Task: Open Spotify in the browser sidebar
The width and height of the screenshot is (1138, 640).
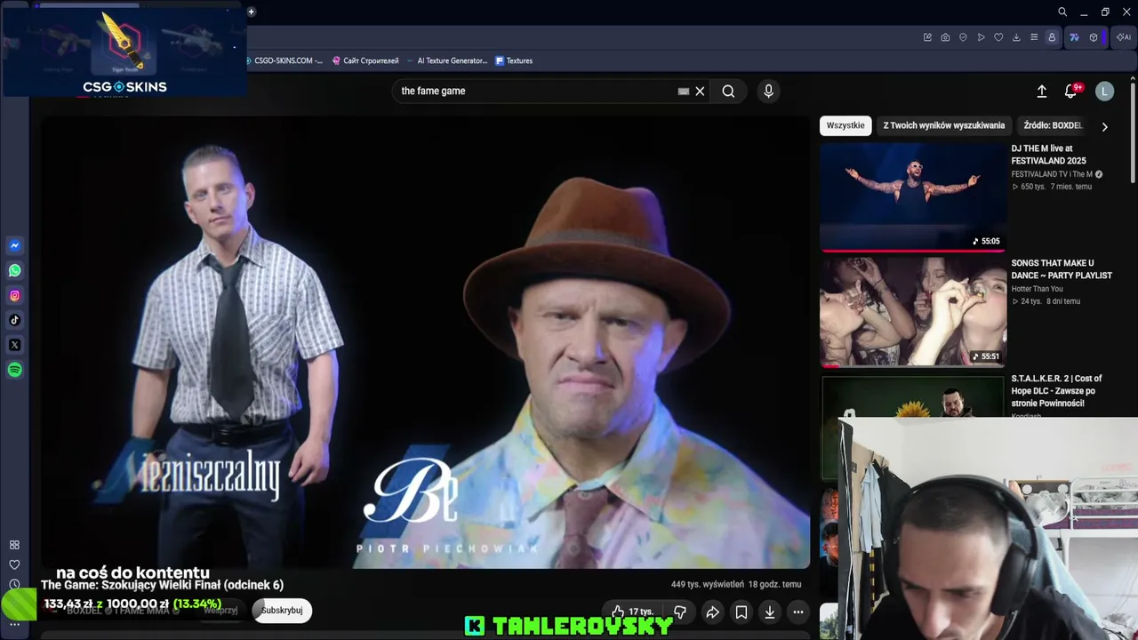Action: tap(14, 370)
